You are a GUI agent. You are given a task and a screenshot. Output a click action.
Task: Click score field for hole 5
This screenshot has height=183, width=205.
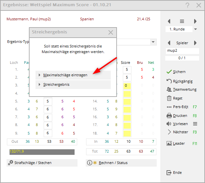48,101
